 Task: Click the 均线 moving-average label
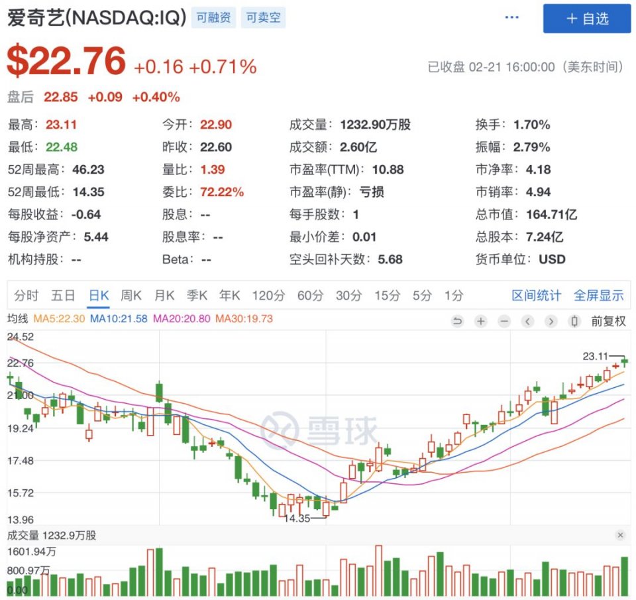tap(18, 319)
